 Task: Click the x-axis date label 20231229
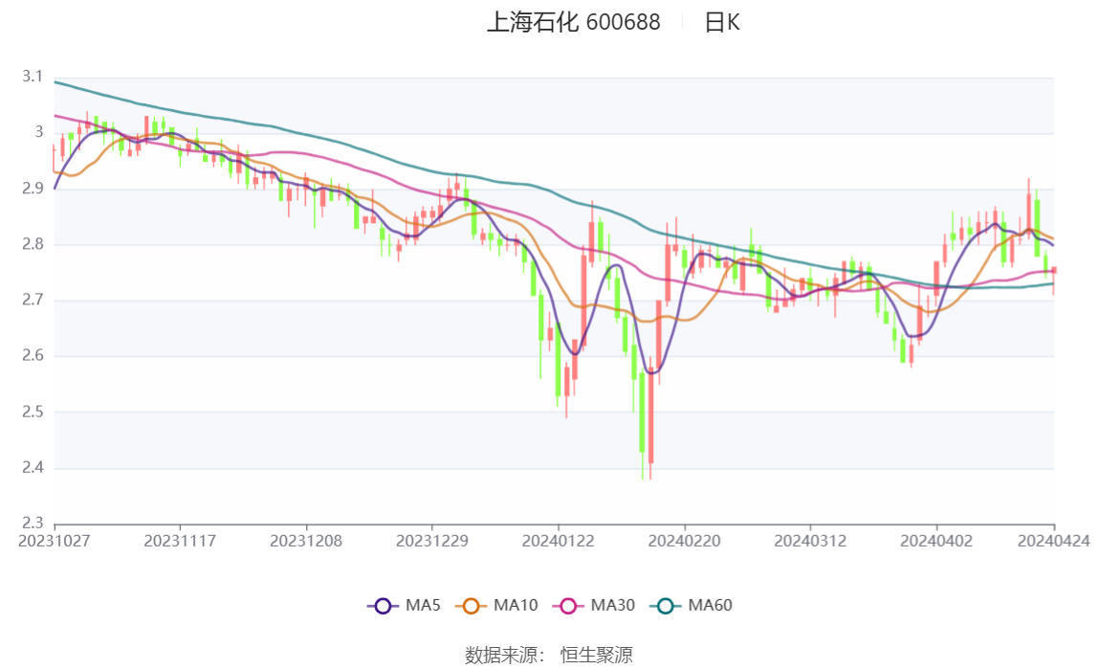coord(432,541)
